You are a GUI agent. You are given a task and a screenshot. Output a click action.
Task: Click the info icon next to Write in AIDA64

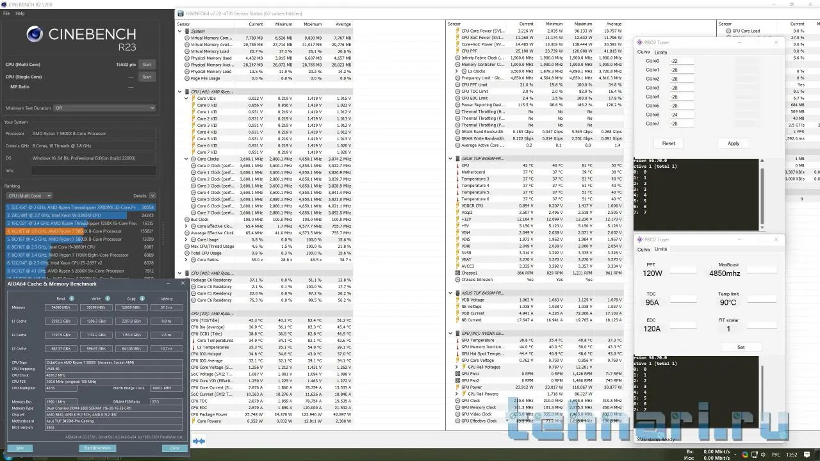108,298
